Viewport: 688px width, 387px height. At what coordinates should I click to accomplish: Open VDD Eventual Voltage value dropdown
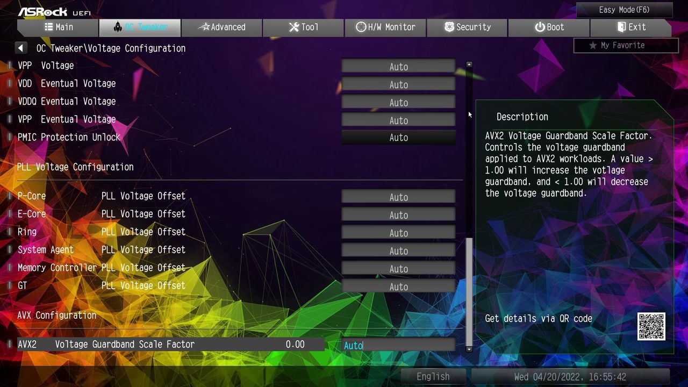[x=398, y=84]
